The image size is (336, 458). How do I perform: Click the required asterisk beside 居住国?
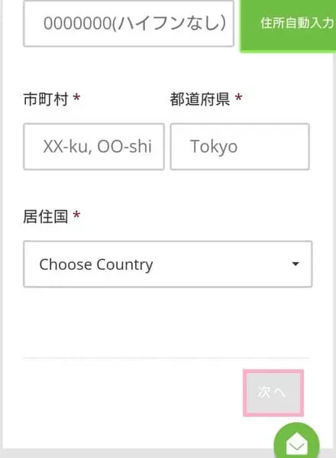pyautogui.click(x=76, y=215)
